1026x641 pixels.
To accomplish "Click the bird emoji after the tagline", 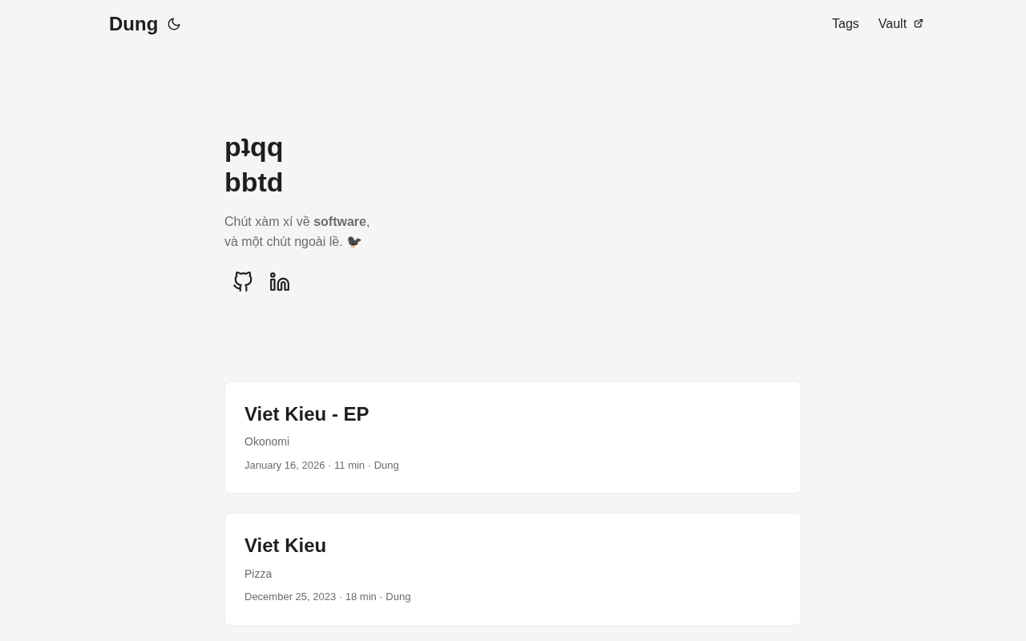I will point(354,242).
